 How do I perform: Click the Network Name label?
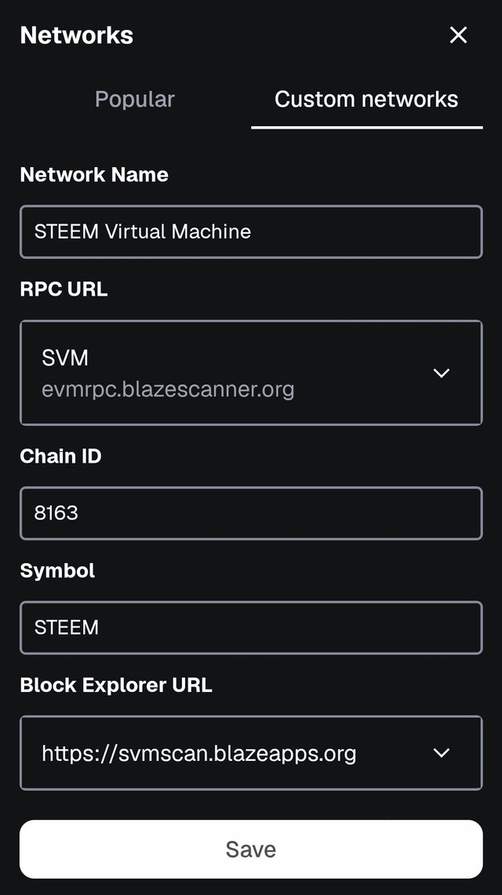point(94,174)
